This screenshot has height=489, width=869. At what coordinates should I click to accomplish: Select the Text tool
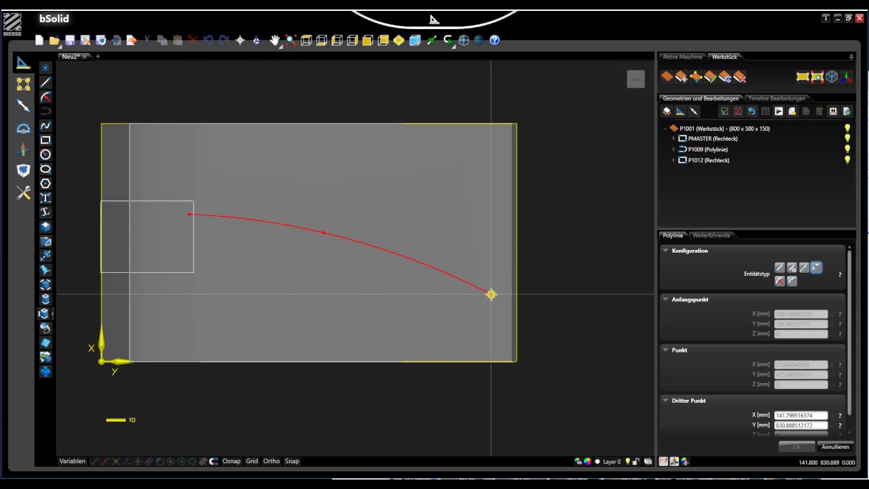(45, 198)
